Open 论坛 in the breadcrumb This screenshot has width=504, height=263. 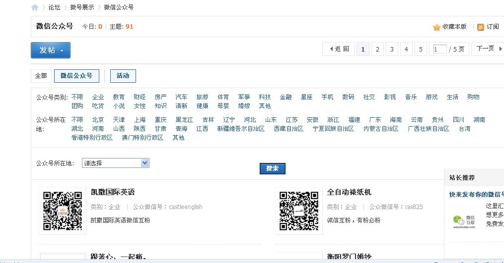tap(54, 7)
